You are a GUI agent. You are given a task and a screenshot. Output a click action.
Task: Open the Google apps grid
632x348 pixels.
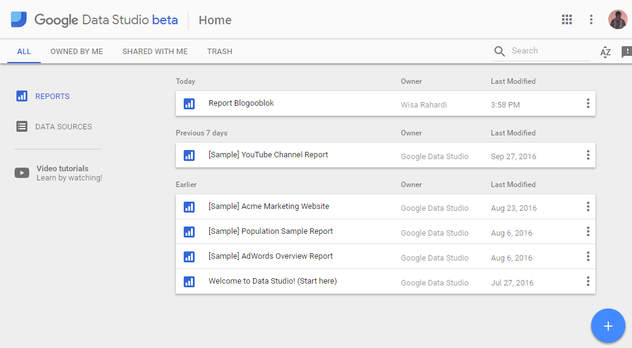(567, 19)
